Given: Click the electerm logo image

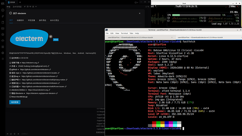Looking at the screenshot, I should tap(29, 39).
